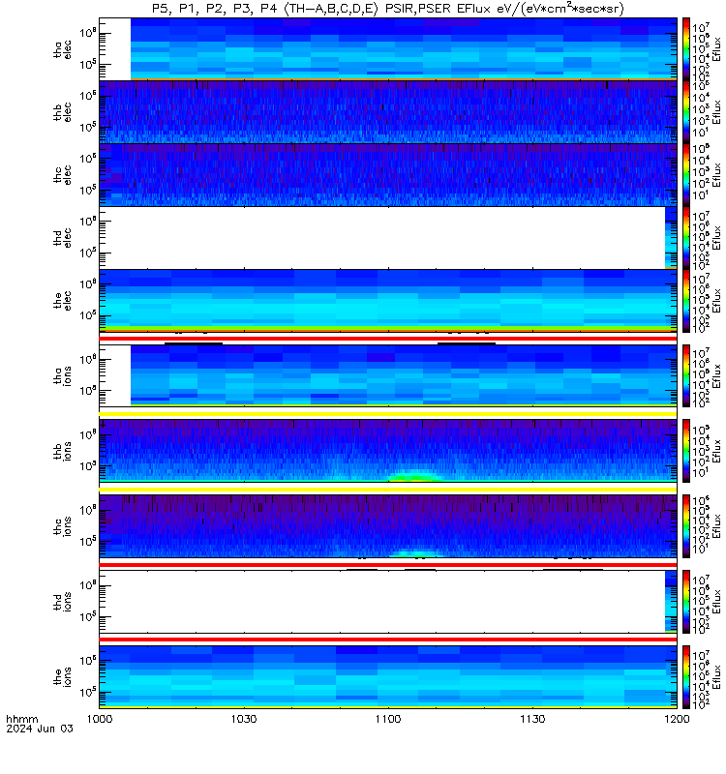Pick the thc elec panel color bar
The width and height of the screenshot is (726, 774).
point(686,174)
